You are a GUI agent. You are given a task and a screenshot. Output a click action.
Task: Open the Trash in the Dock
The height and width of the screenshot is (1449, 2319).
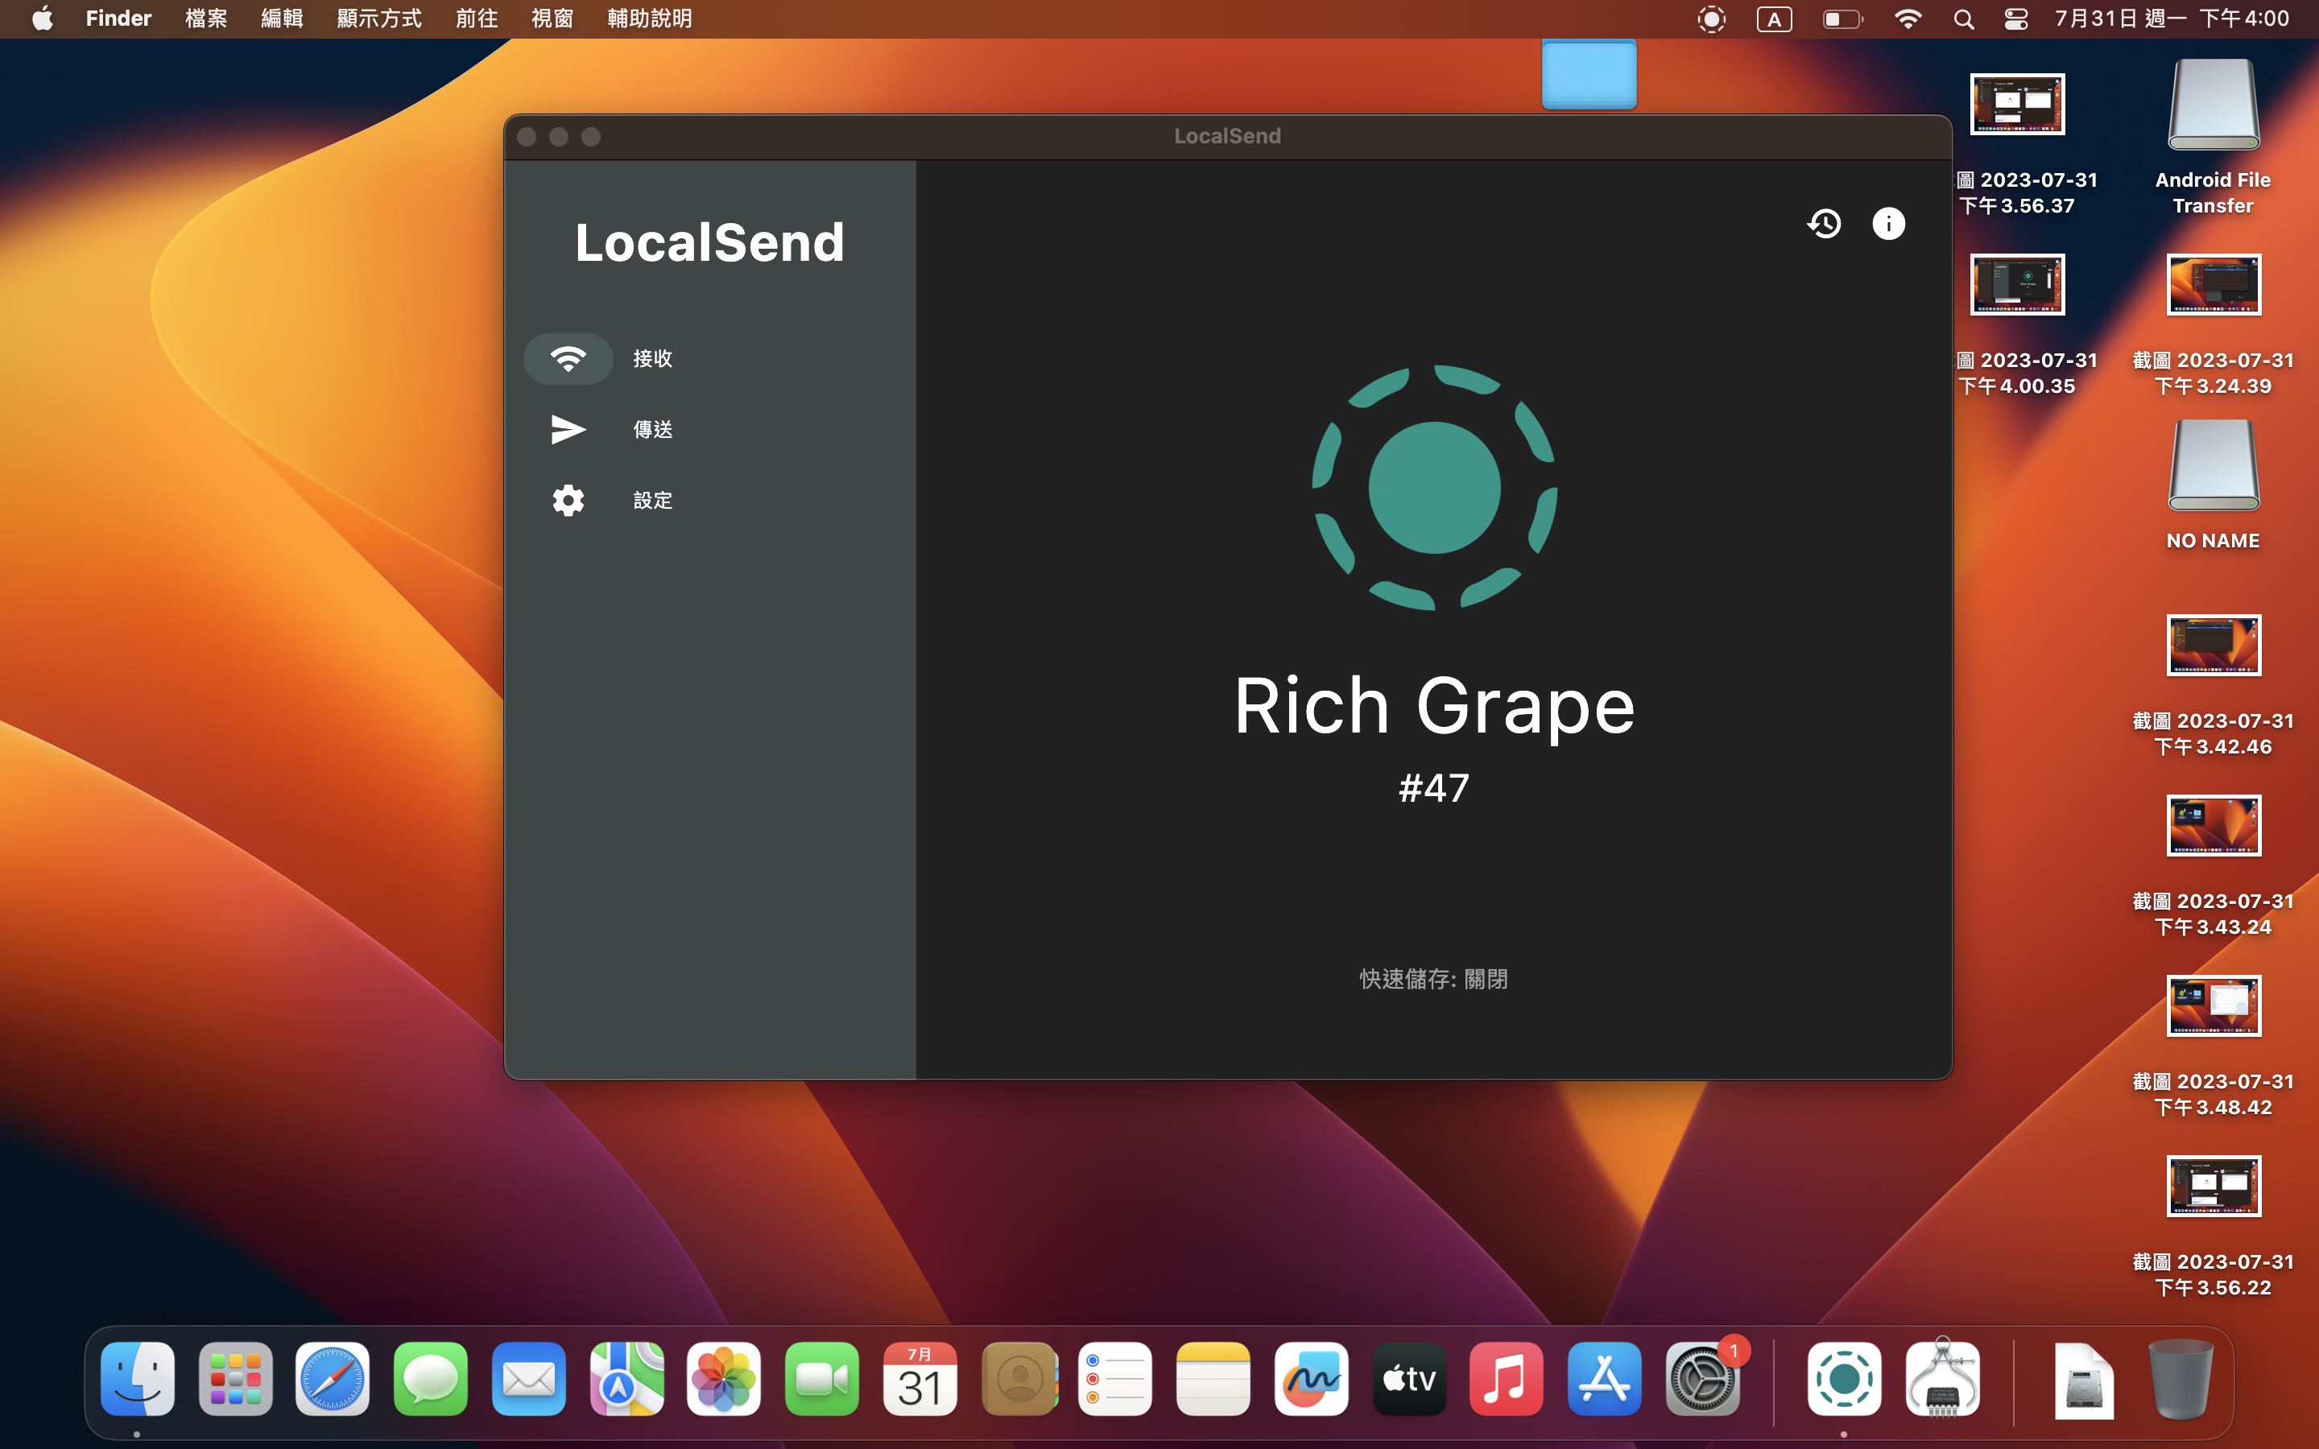(x=2182, y=1379)
